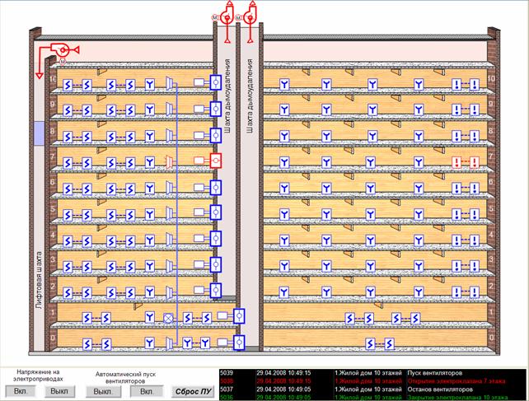Viewport: 529px width, 401px height.
Task: Click first smoke detector on floor 0 right wing
Action: [x=371, y=343]
